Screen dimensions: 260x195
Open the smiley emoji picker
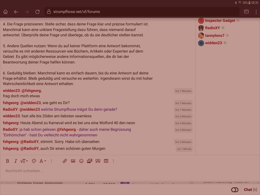(x=81, y=161)
